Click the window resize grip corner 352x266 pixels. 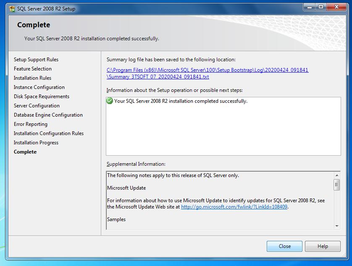(x=344, y=255)
